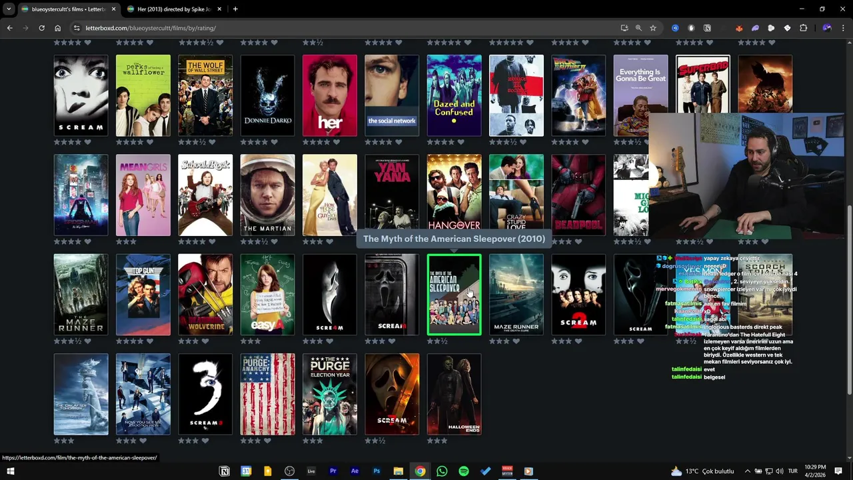This screenshot has width=853, height=480.
Task: Click the install app icon in address bar
Action: [x=624, y=28]
